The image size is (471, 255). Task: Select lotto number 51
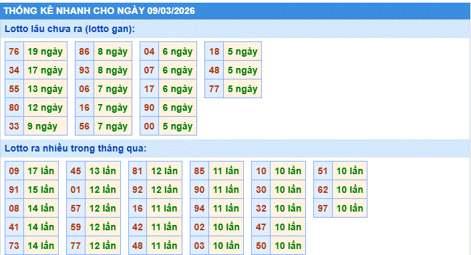[x=323, y=171]
